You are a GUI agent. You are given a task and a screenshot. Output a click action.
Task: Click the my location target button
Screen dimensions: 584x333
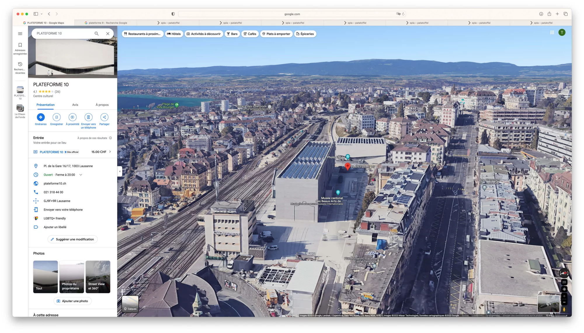click(x=564, y=289)
